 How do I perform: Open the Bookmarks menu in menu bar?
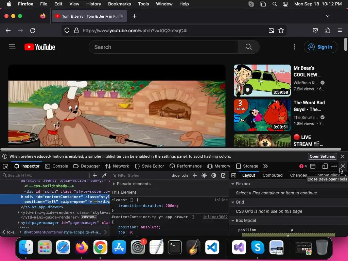[x=119, y=4]
